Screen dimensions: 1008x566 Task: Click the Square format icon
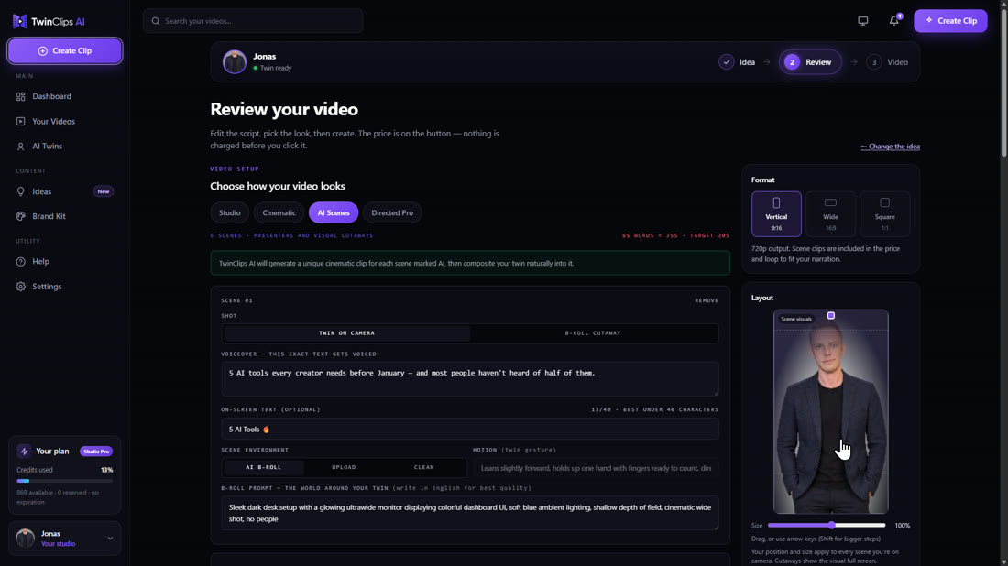click(x=884, y=203)
